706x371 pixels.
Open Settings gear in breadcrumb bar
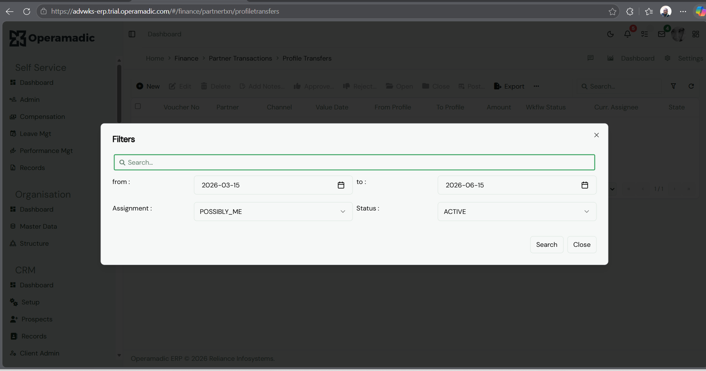[684, 58]
